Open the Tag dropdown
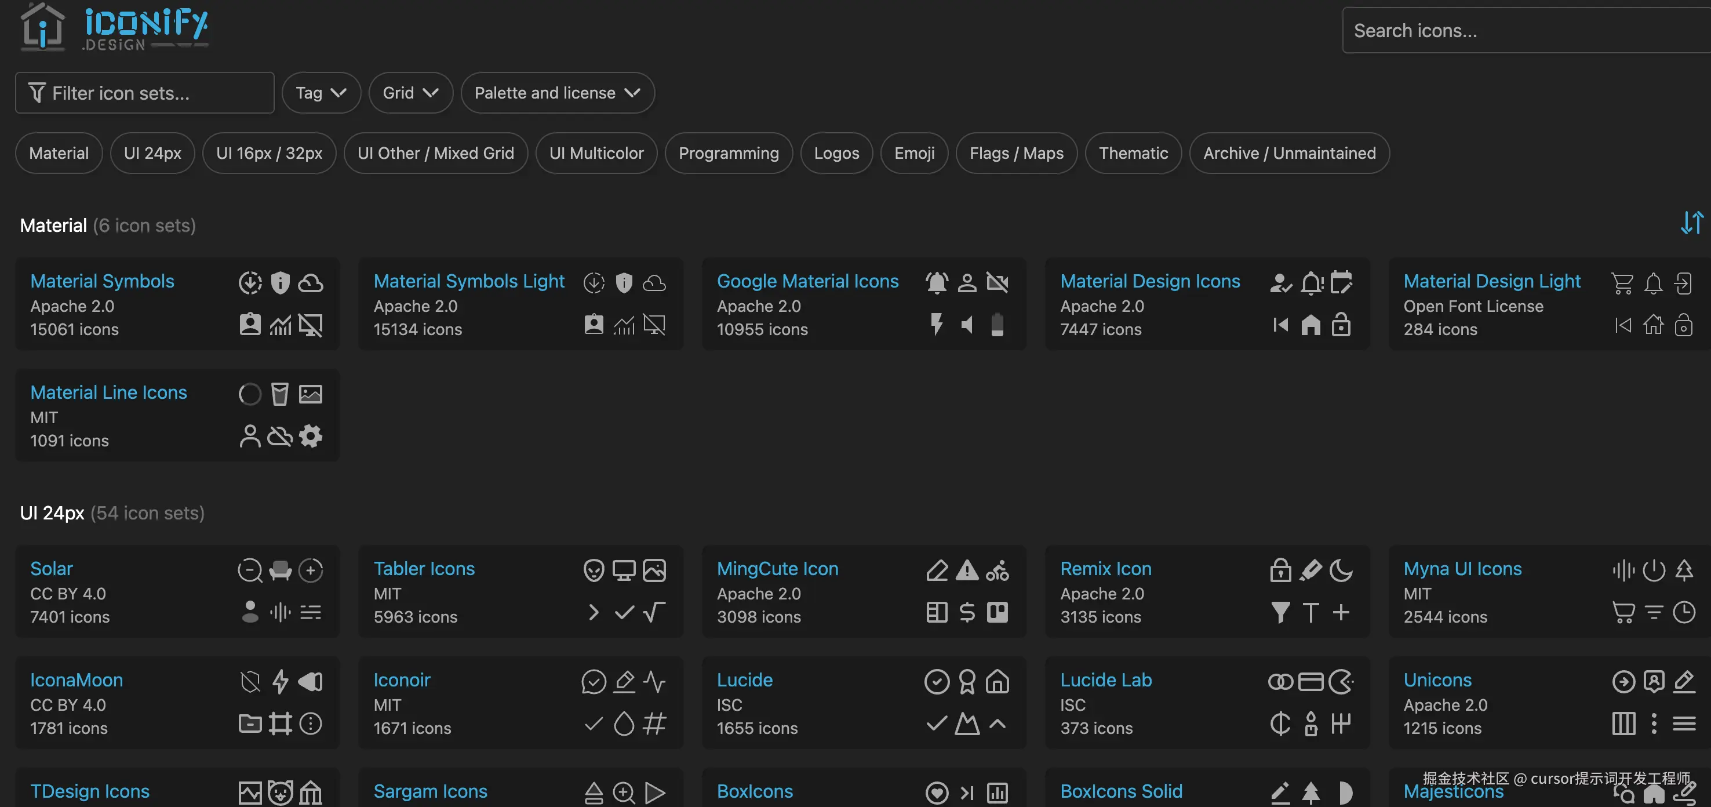The width and height of the screenshot is (1711, 807). [x=321, y=93]
